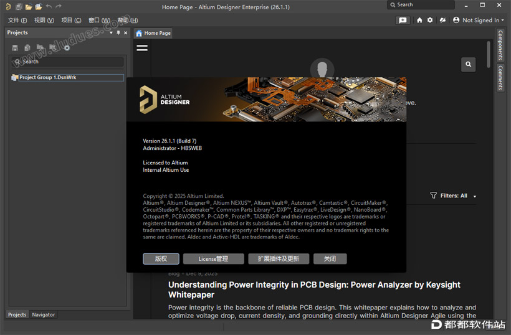Open the 文件 (F) menu
The height and width of the screenshot is (335, 511).
[x=17, y=20]
